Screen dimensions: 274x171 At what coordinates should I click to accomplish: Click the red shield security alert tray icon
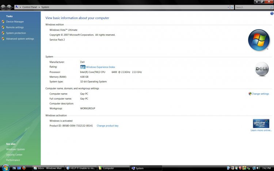pos(240,168)
